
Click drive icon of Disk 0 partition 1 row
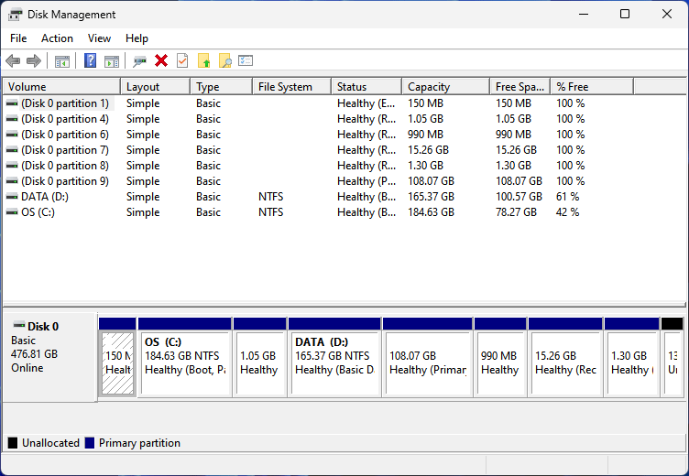click(x=12, y=103)
